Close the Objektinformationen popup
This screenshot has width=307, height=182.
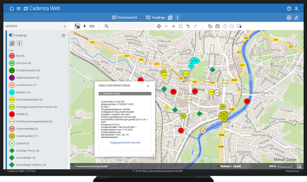(148, 86)
